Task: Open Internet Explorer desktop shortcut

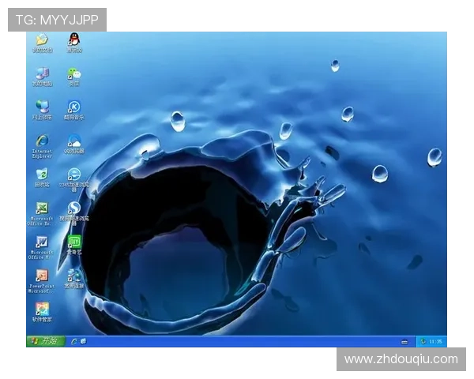Action: point(42,141)
